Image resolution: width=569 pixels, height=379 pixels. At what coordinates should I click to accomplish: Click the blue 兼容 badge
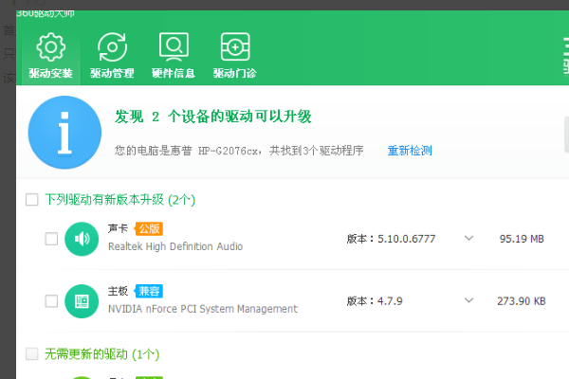click(149, 291)
